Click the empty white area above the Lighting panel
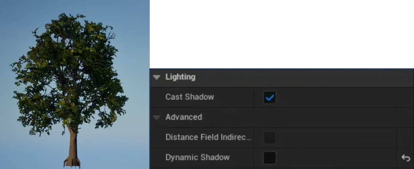414x169 pixels. pyautogui.click(x=282, y=34)
